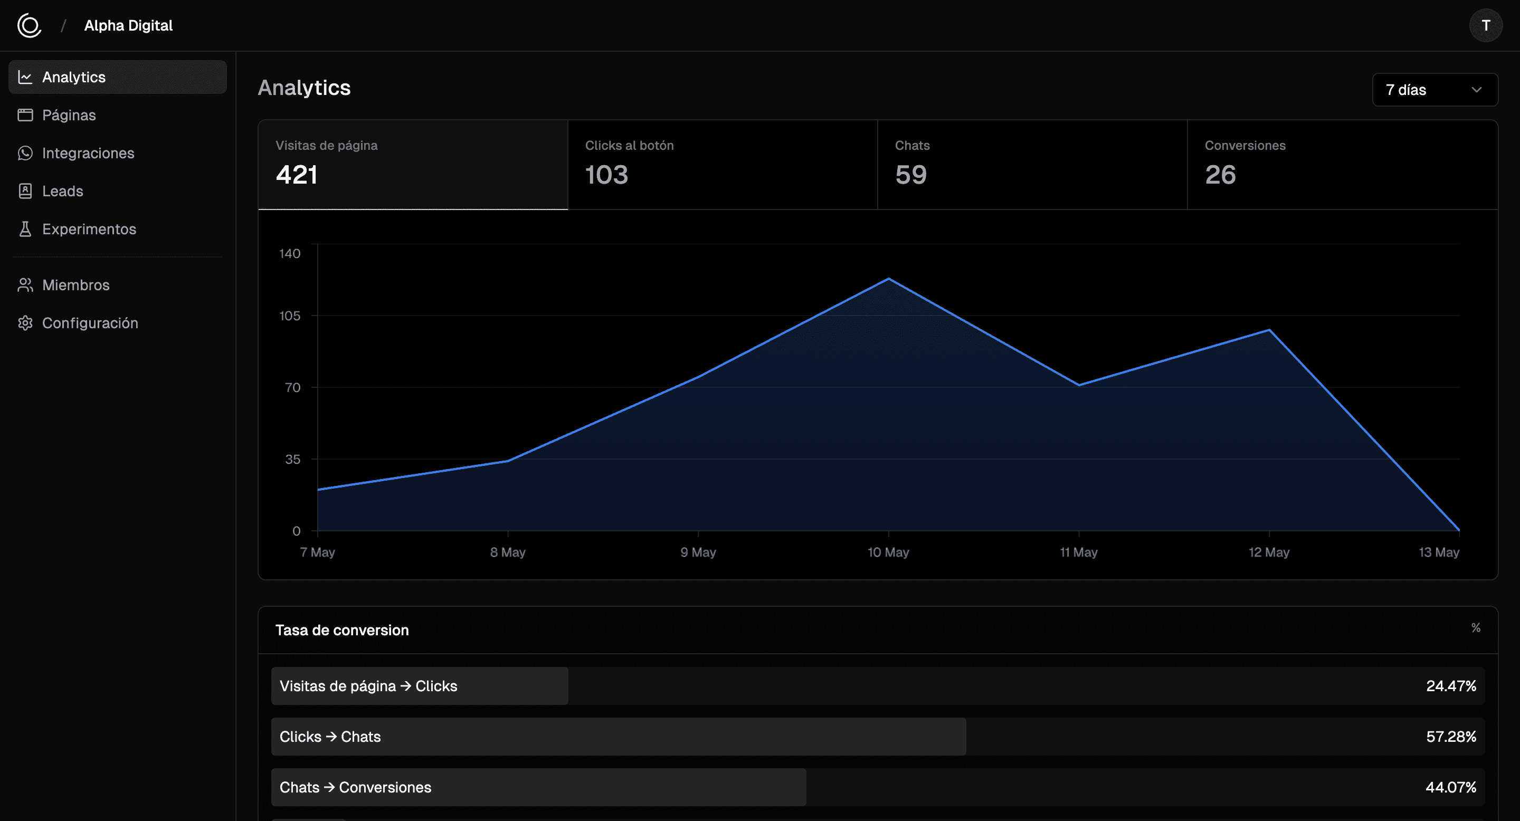Click the circular app logo icon

coord(29,25)
